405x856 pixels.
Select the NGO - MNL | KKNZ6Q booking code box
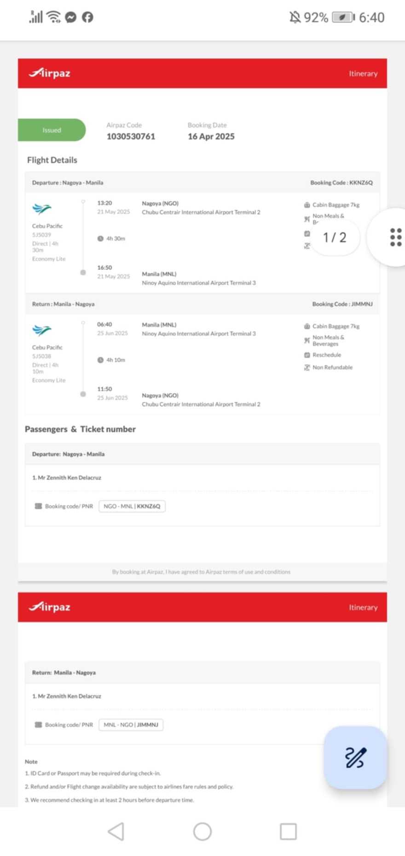(132, 506)
